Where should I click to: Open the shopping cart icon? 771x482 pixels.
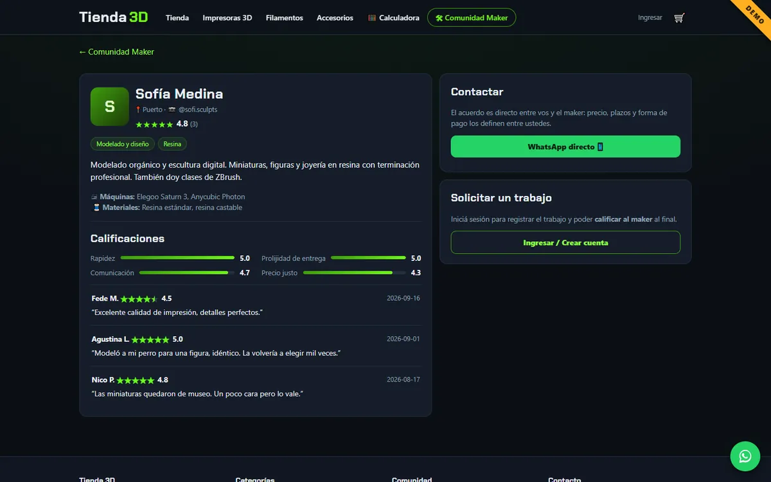tap(679, 18)
